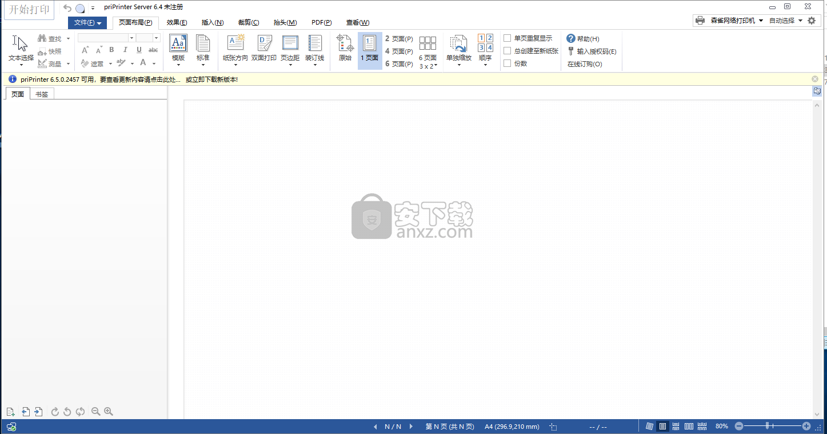
Task: Open the 文件(F) menu dropdown
Action: (x=87, y=23)
